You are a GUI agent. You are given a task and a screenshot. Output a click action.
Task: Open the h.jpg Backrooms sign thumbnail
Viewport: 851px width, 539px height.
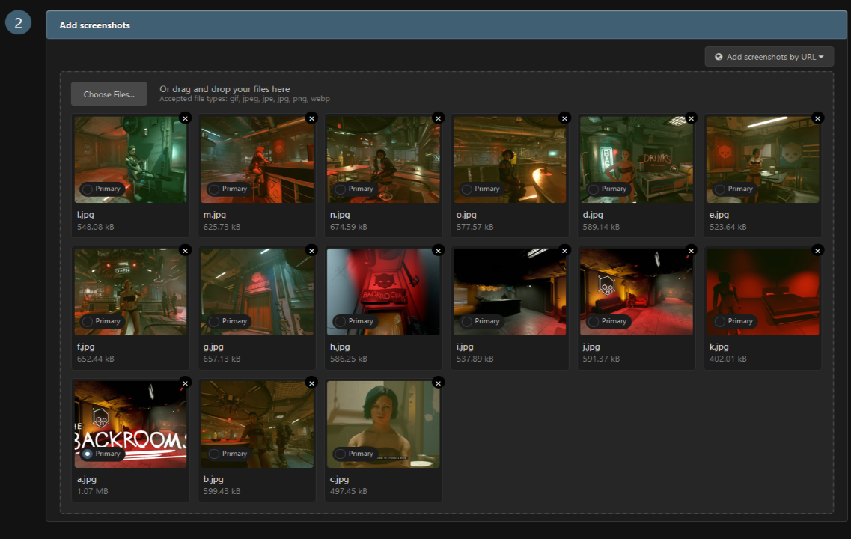click(383, 292)
